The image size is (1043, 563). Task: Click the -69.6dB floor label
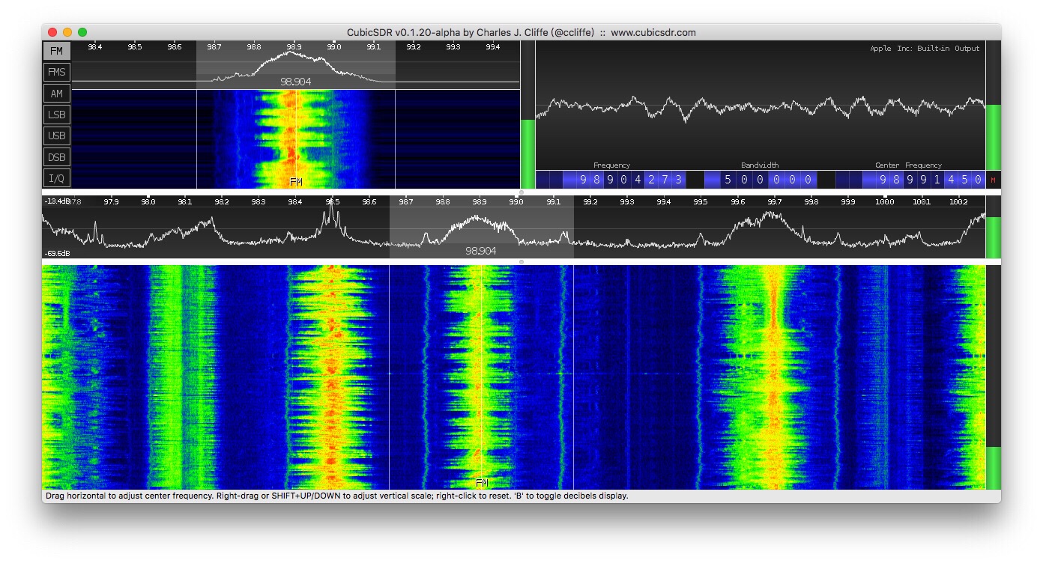coord(57,254)
